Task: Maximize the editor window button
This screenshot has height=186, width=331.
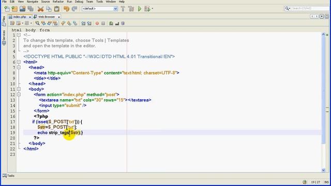Action: [326, 17]
